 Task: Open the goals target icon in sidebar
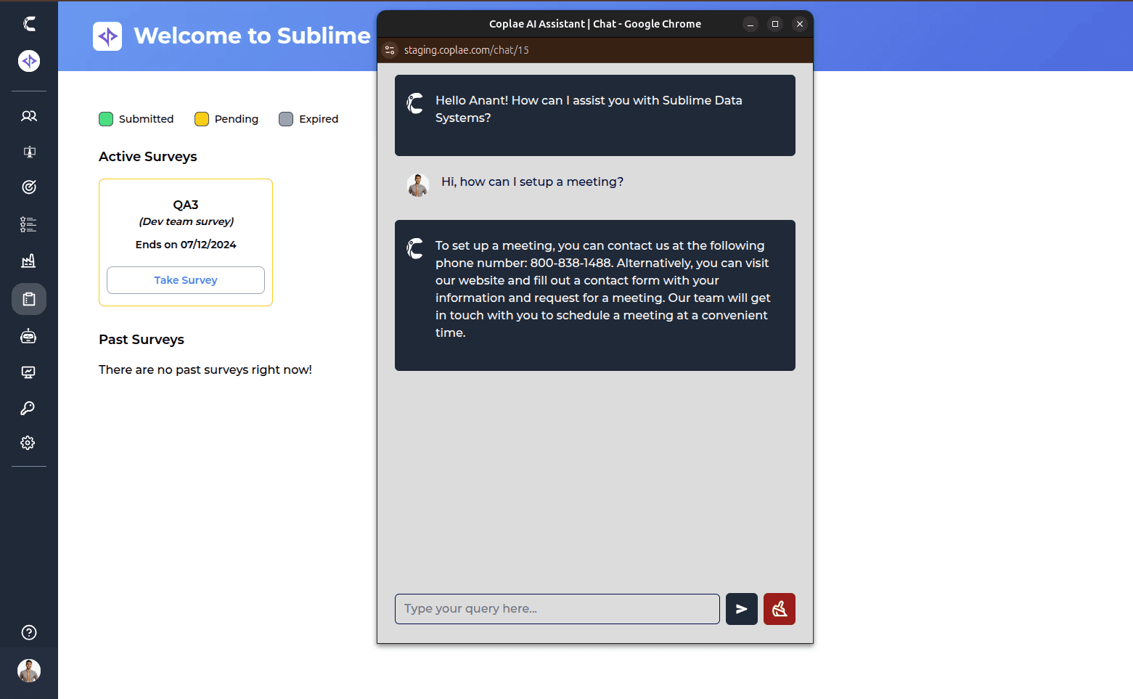click(29, 187)
